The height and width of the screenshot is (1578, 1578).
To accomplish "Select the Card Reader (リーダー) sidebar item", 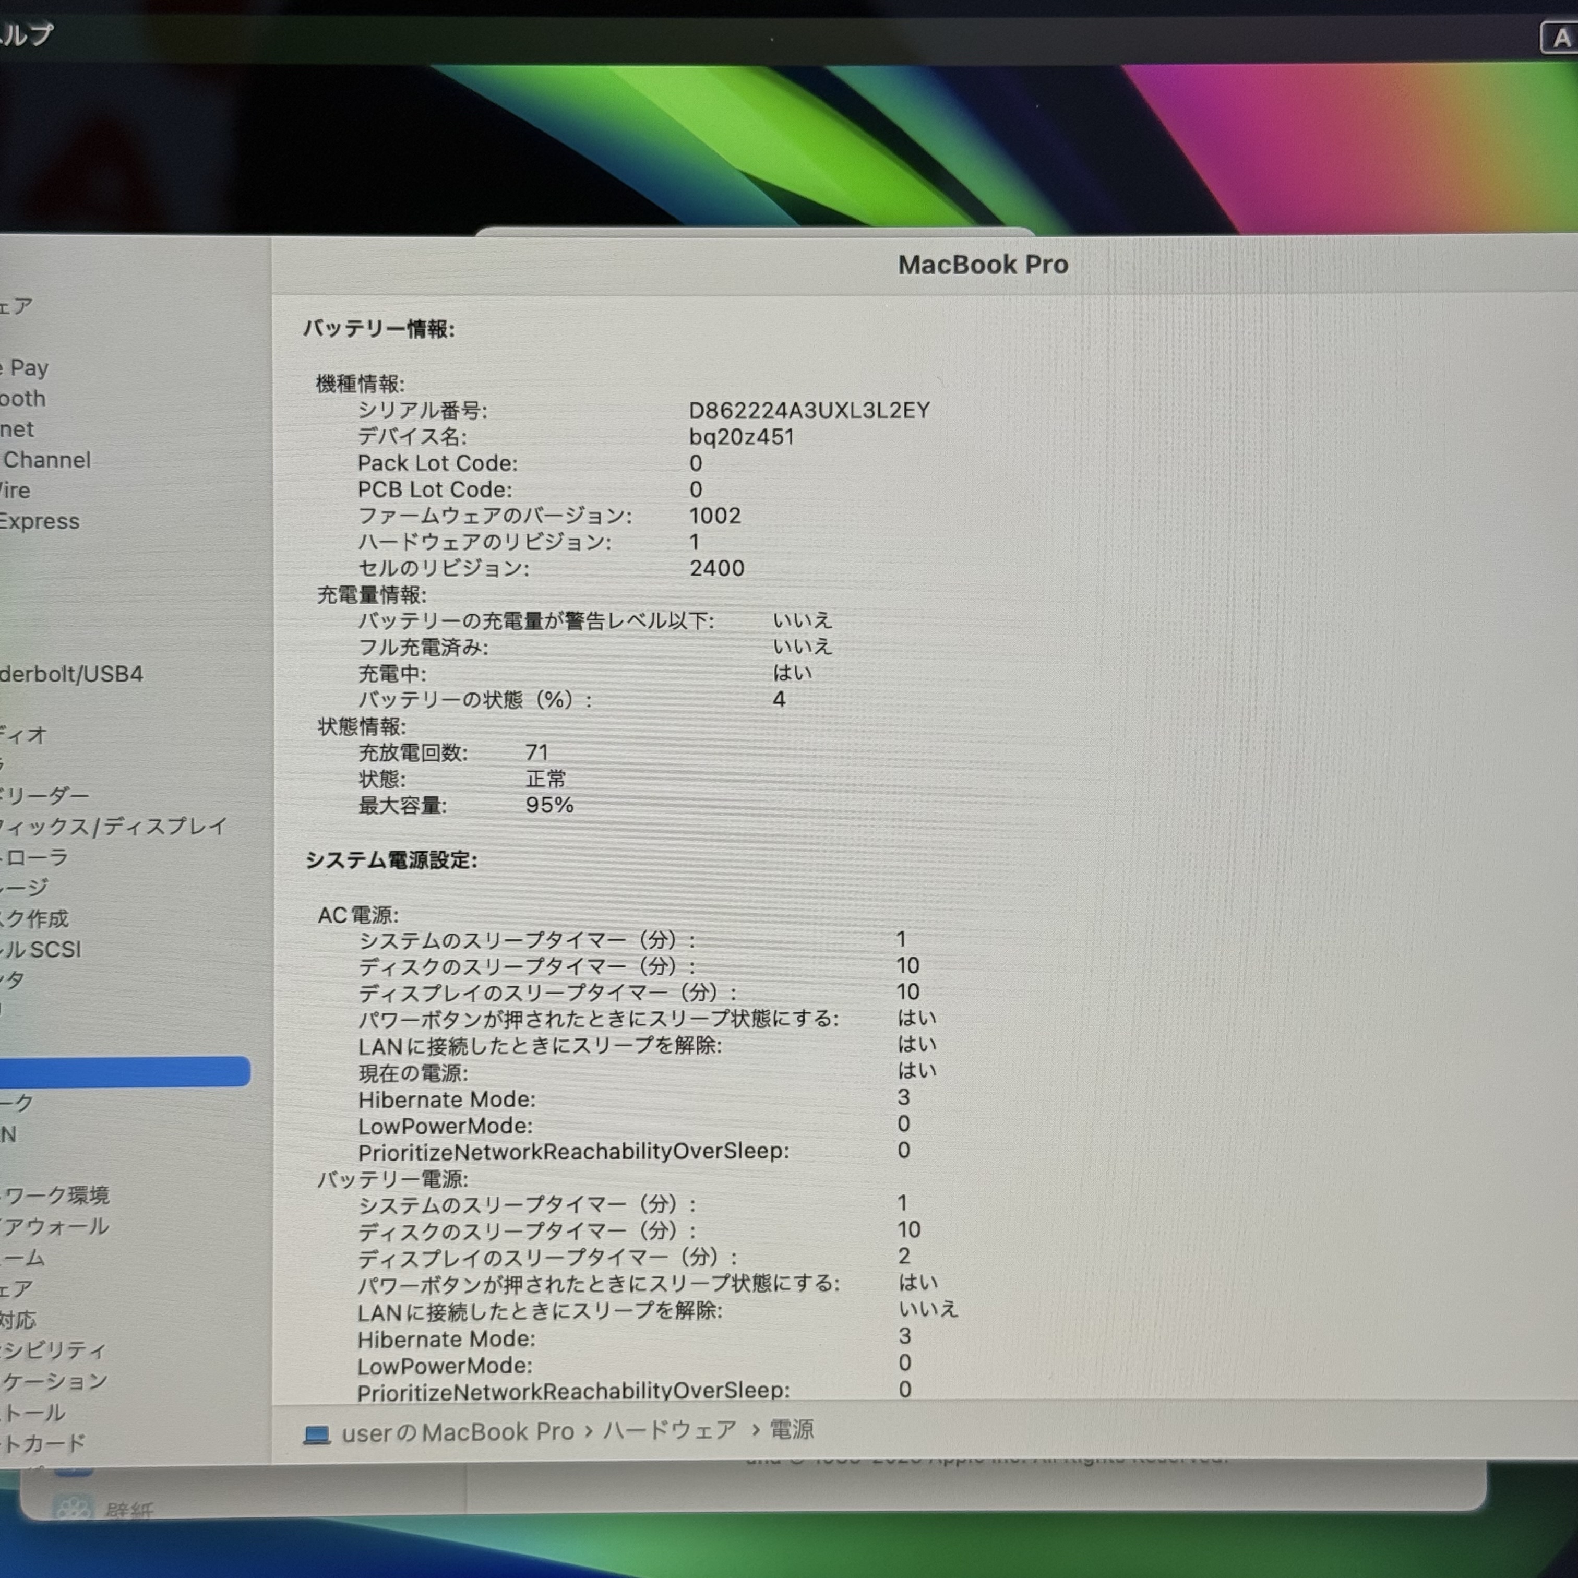I will tap(46, 796).
